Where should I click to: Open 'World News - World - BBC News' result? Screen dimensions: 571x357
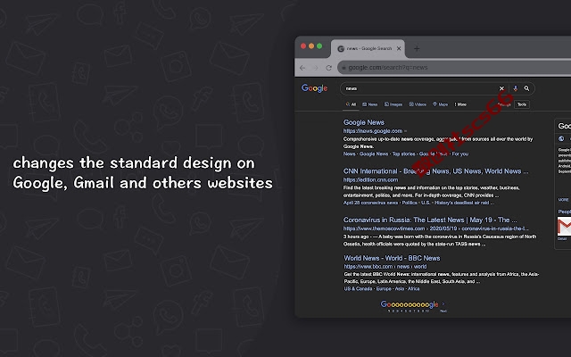(x=392, y=258)
